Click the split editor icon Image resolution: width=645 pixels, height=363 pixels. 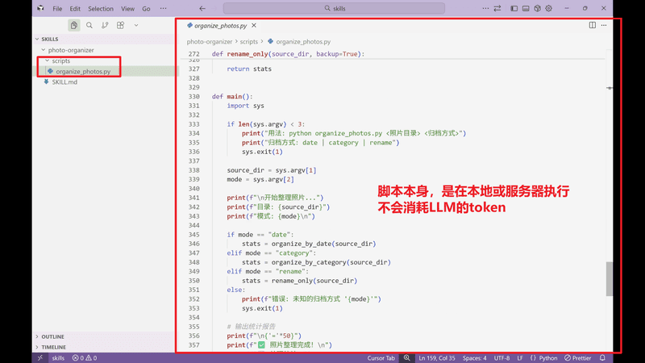[x=592, y=25]
